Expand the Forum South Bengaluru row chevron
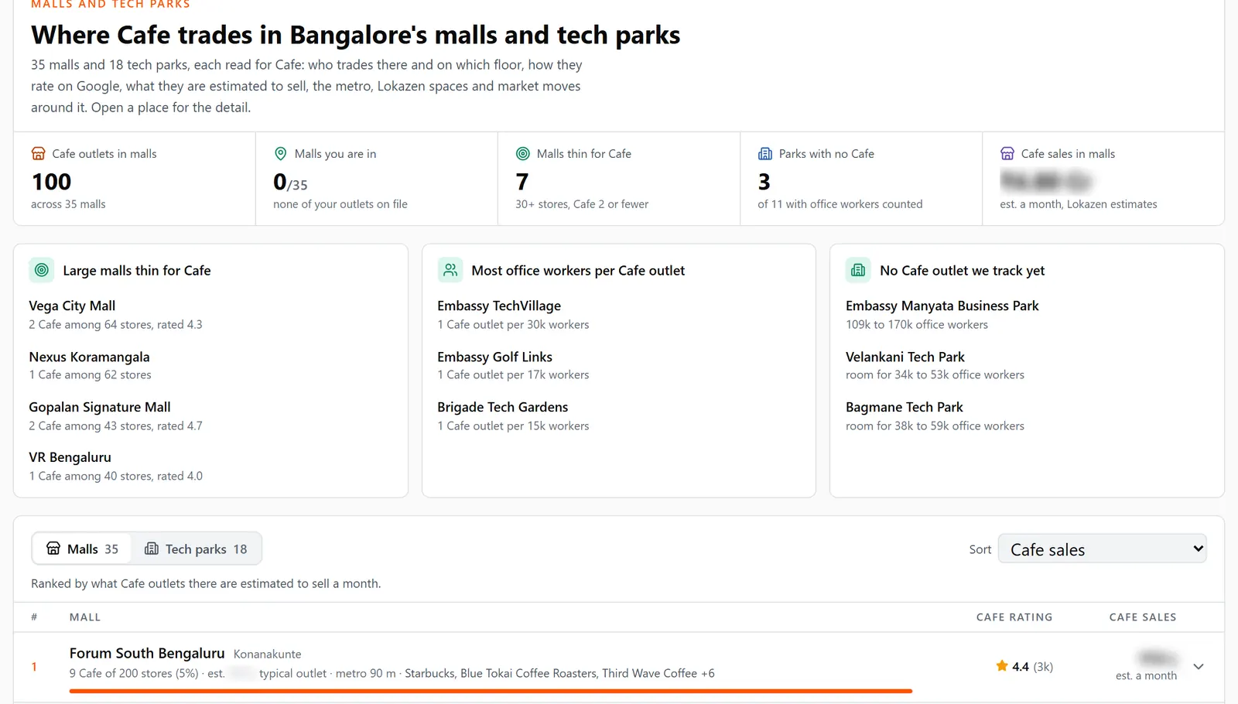The height and width of the screenshot is (704, 1238). 1199,666
